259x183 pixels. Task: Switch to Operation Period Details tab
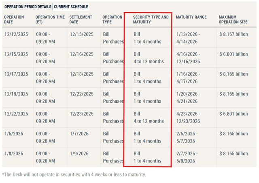click(28, 7)
